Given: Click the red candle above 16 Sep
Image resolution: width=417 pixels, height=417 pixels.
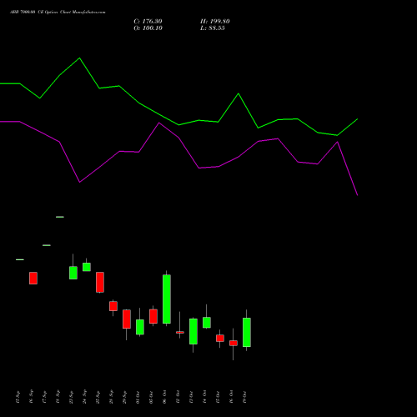Looking at the screenshot, I should pos(33,278).
